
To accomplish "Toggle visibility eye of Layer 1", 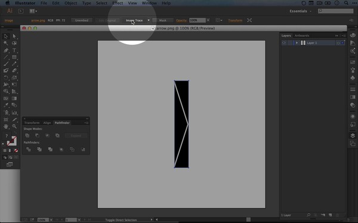I will coord(284,43).
